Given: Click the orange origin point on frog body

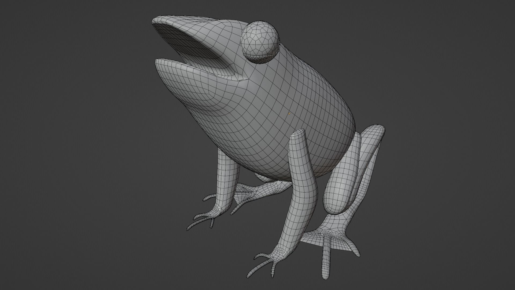Looking at the screenshot, I should (x=289, y=114).
